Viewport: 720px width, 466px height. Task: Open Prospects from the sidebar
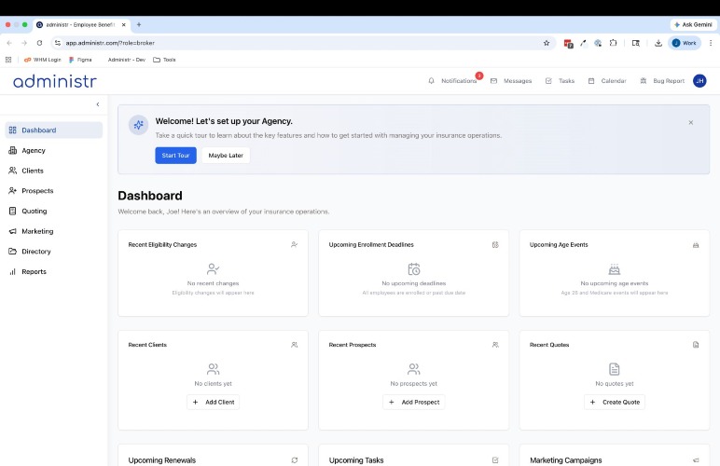coord(54,191)
